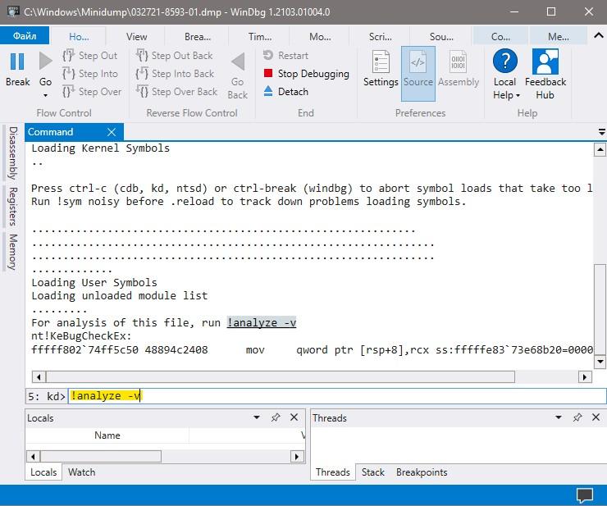Screen dimensions: 607x506
Task: Open the Command window tab list dropdown
Action: [602, 132]
